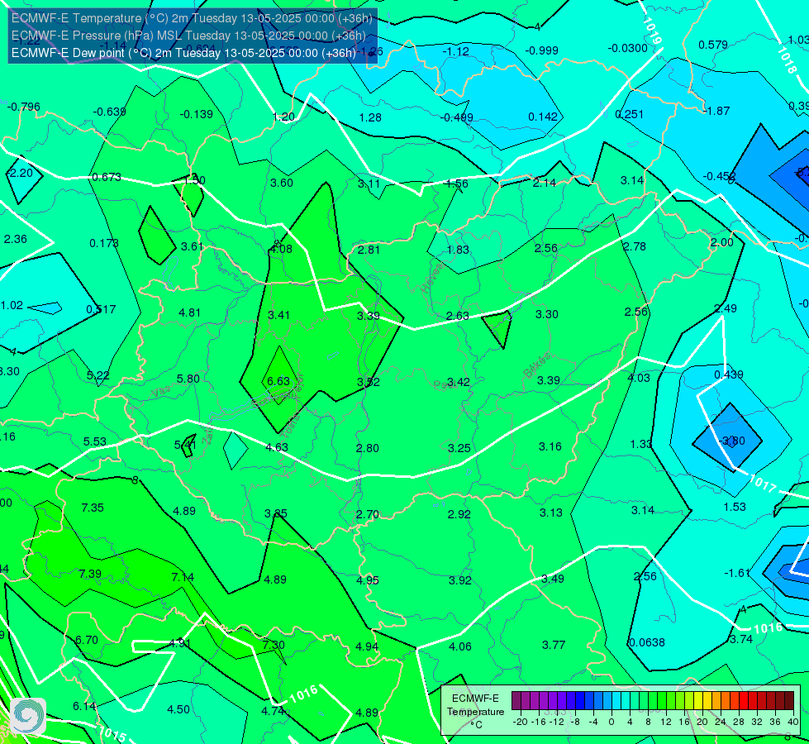Click the 4.50 dew point value
This screenshot has height=744, width=809.
click(178, 709)
